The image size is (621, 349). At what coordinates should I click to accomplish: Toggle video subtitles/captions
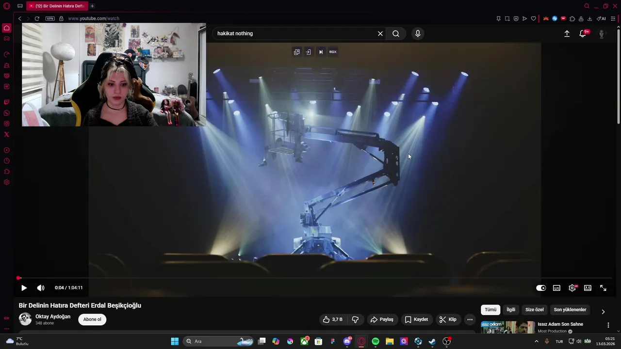pyautogui.click(x=556, y=288)
